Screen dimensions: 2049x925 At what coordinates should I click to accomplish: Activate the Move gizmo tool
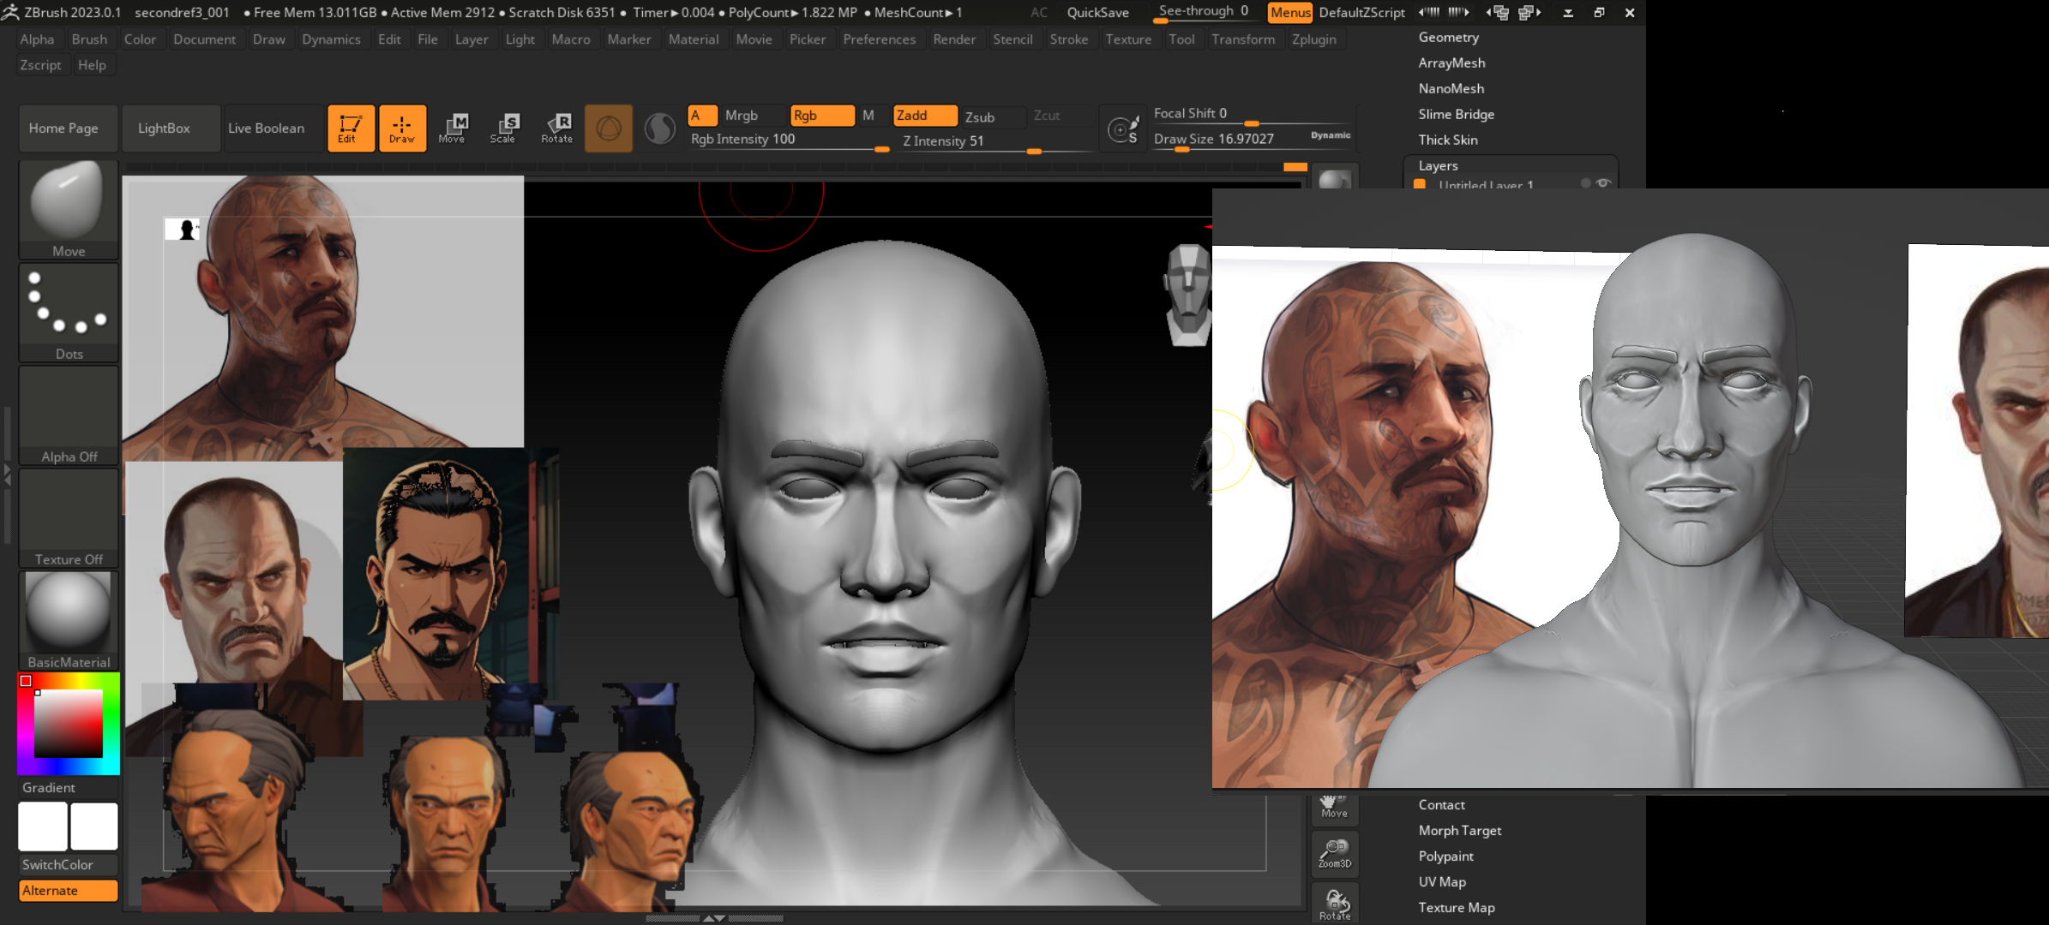coord(452,128)
